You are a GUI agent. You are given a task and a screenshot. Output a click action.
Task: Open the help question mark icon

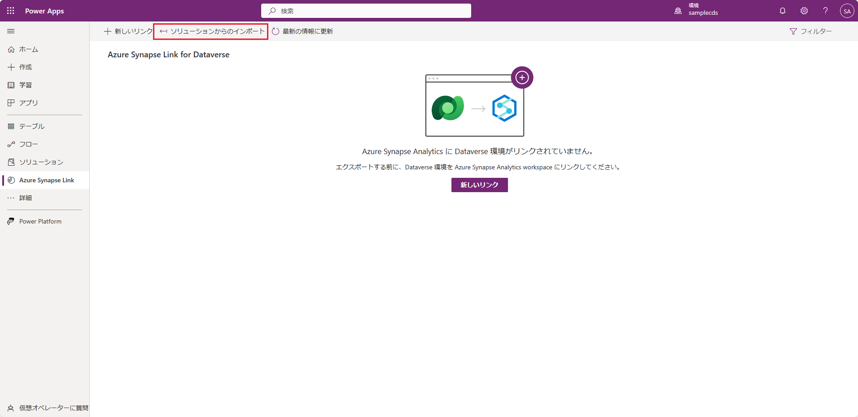point(825,11)
